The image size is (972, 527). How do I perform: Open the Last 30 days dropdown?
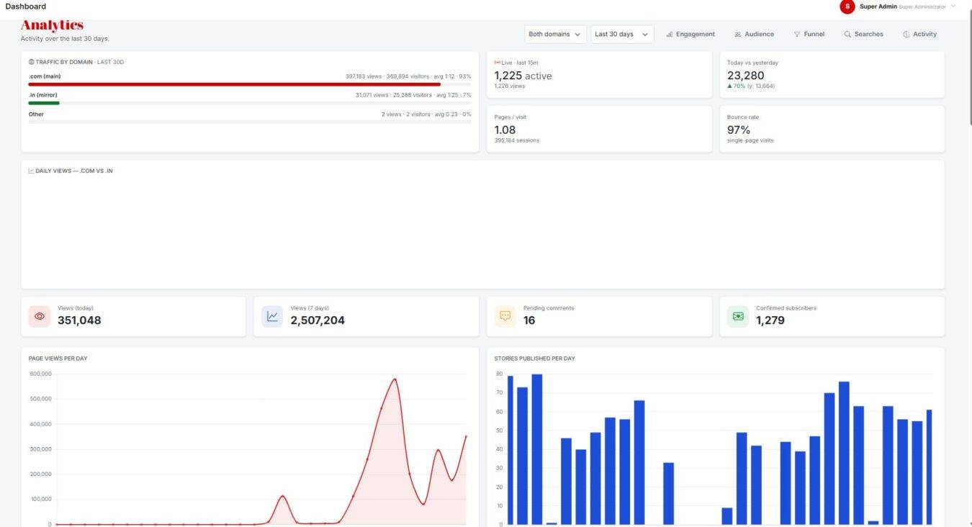click(622, 34)
